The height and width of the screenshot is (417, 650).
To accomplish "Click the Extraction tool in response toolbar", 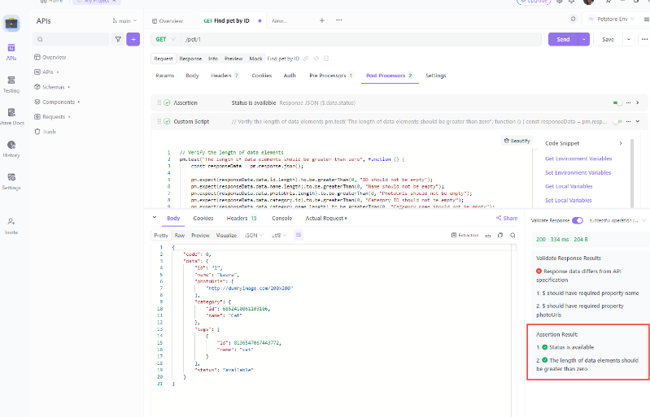I will 465,235.
